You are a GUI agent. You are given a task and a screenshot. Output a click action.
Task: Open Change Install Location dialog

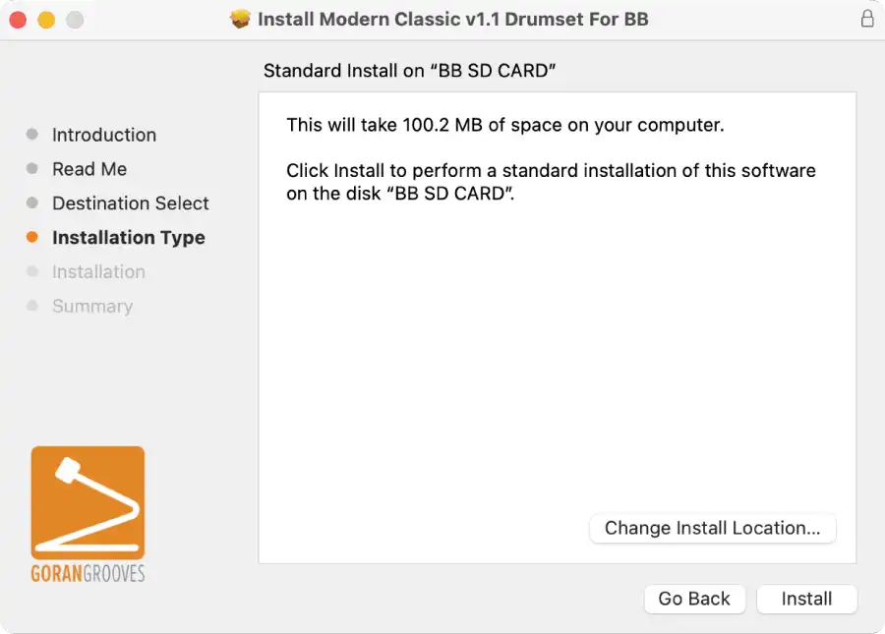click(712, 528)
